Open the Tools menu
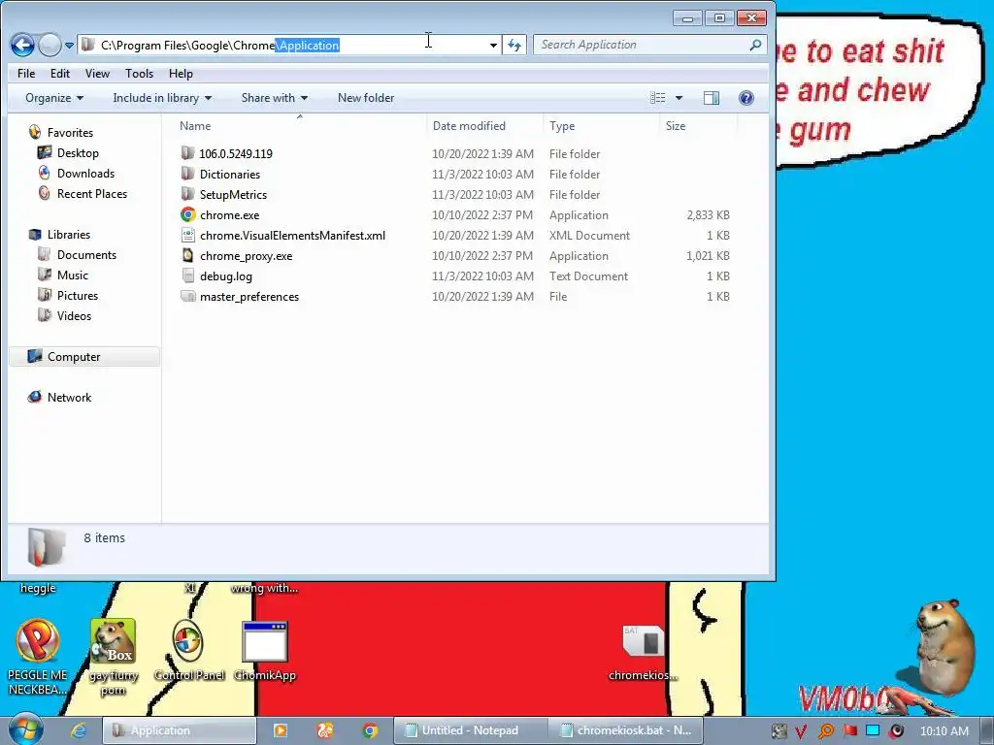994x745 pixels. [139, 74]
